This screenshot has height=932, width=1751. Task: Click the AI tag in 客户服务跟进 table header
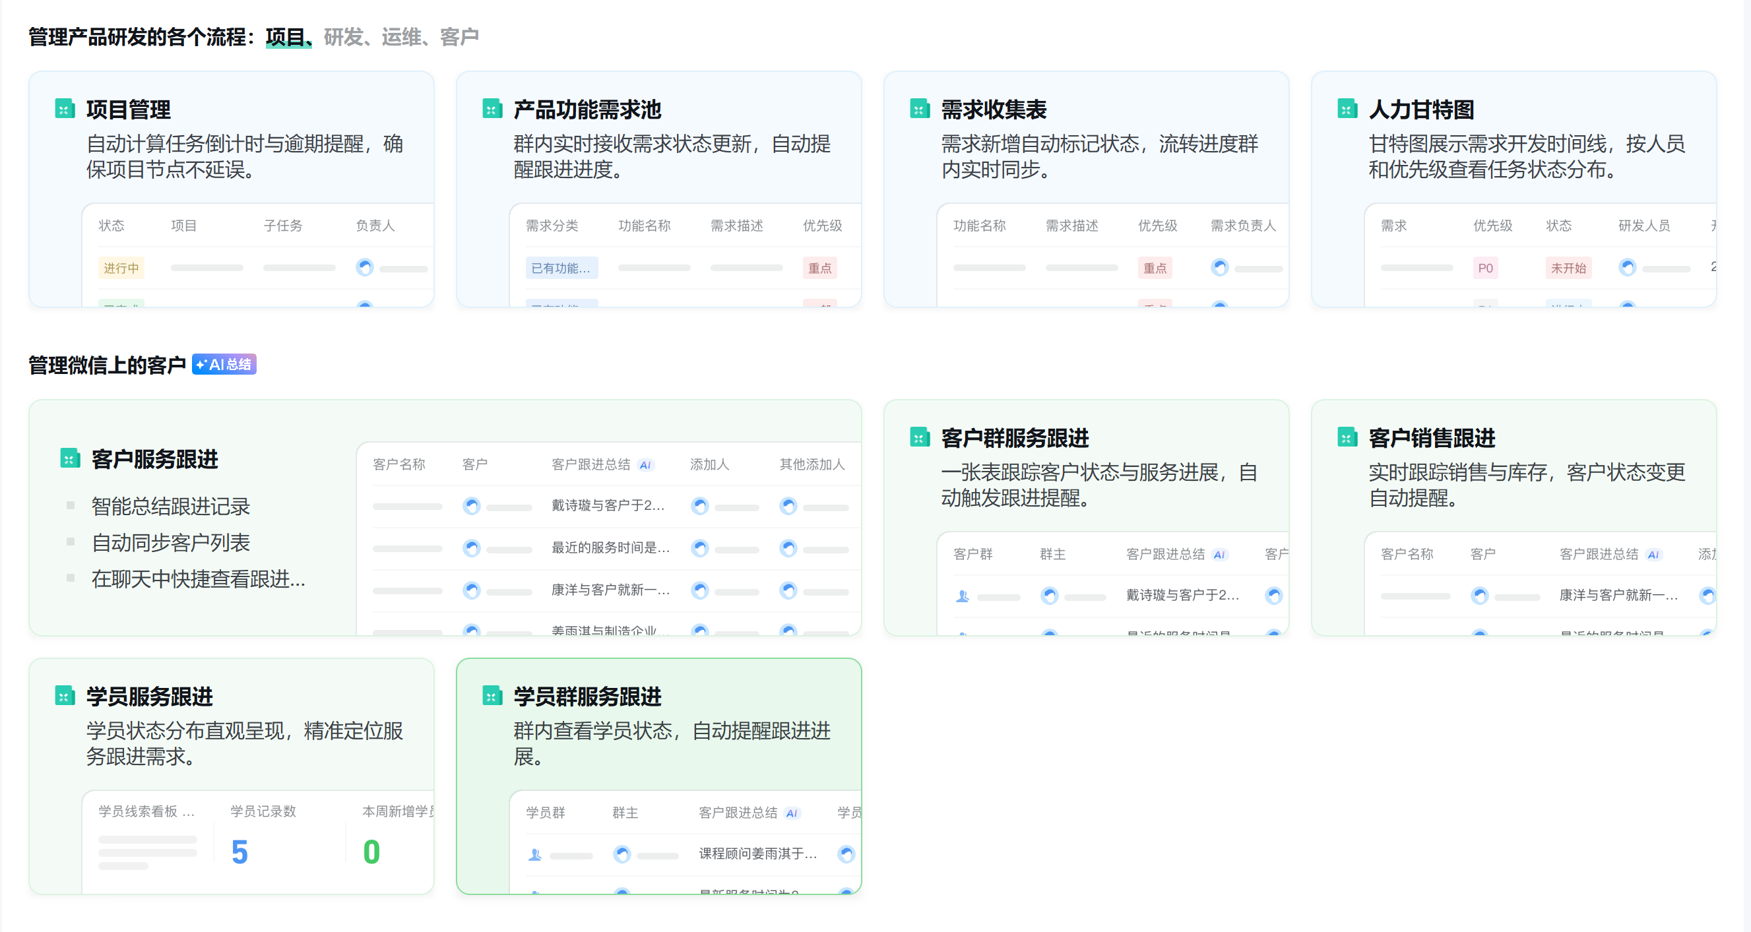645,465
